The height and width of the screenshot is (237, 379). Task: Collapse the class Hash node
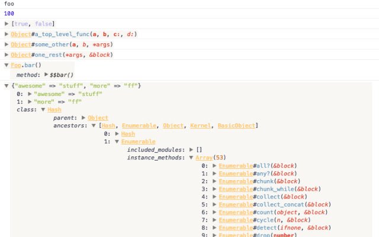[43, 110]
